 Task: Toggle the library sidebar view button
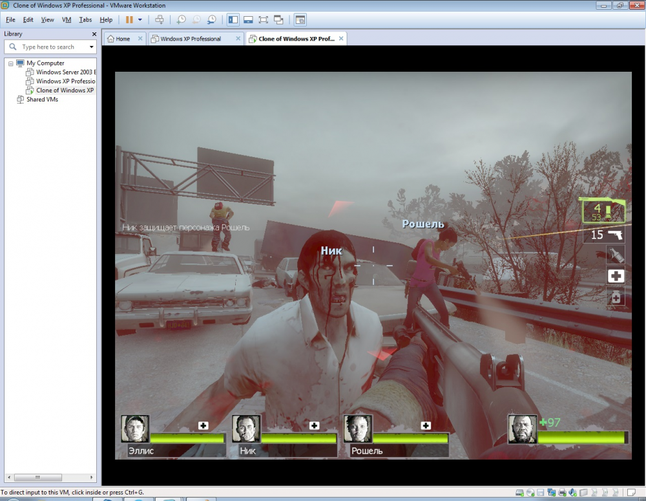(x=233, y=20)
